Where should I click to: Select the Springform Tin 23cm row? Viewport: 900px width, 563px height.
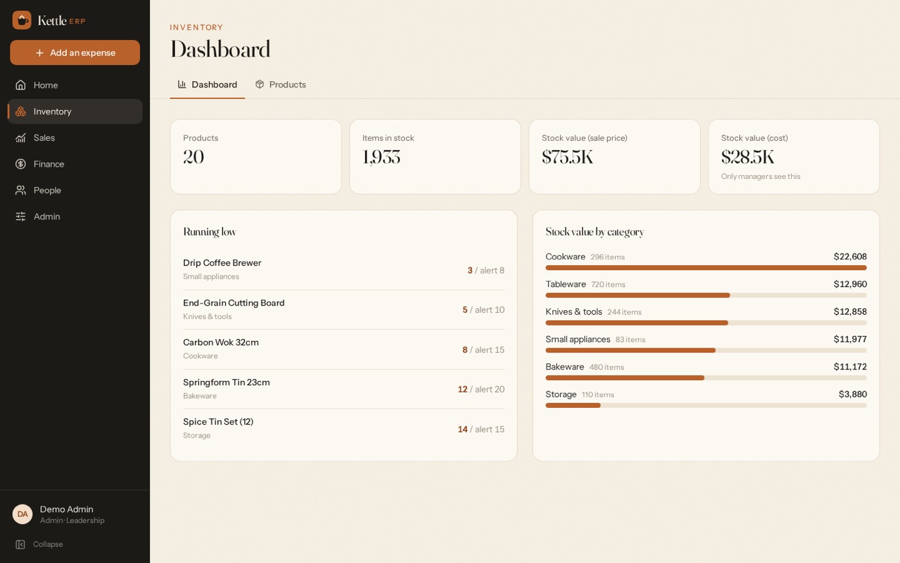point(344,389)
